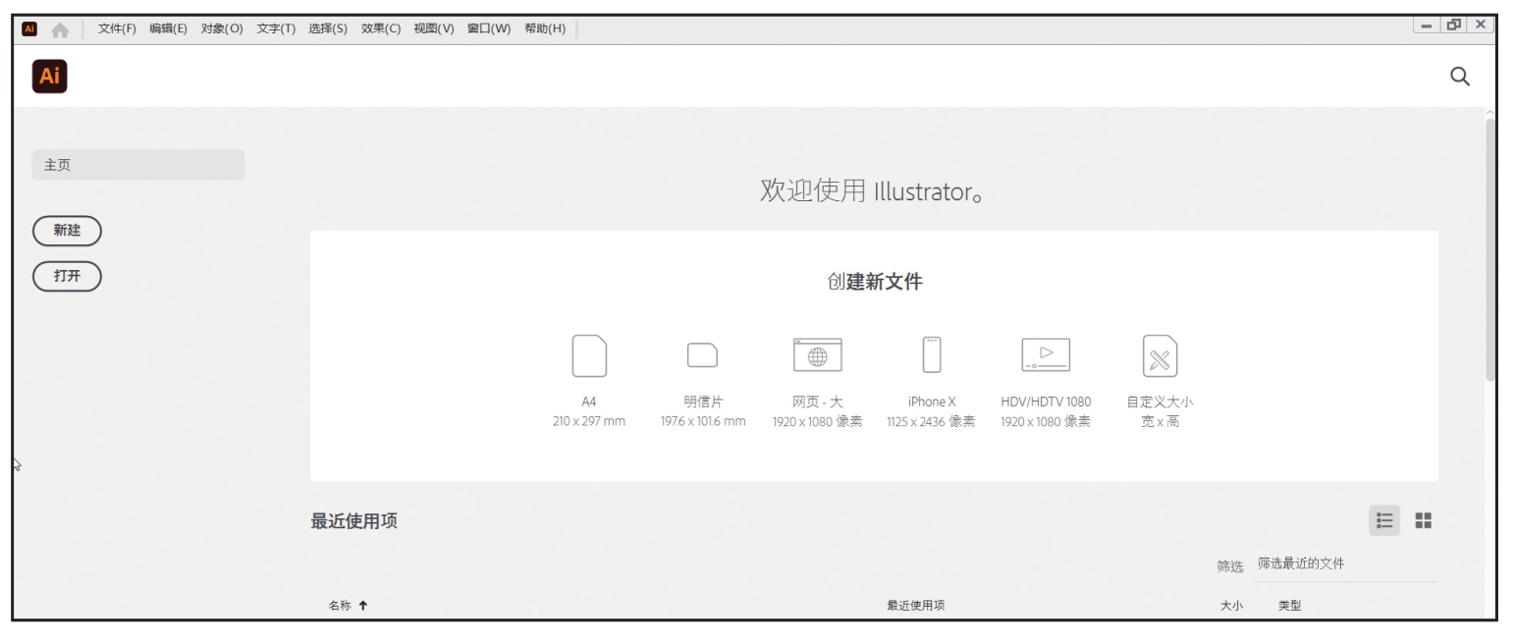Image resolution: width=1515 pixels, height=644 pixels.
Task: Select the HDV/HDTV 1080 video preset icon
Action: click(1045, 355)
